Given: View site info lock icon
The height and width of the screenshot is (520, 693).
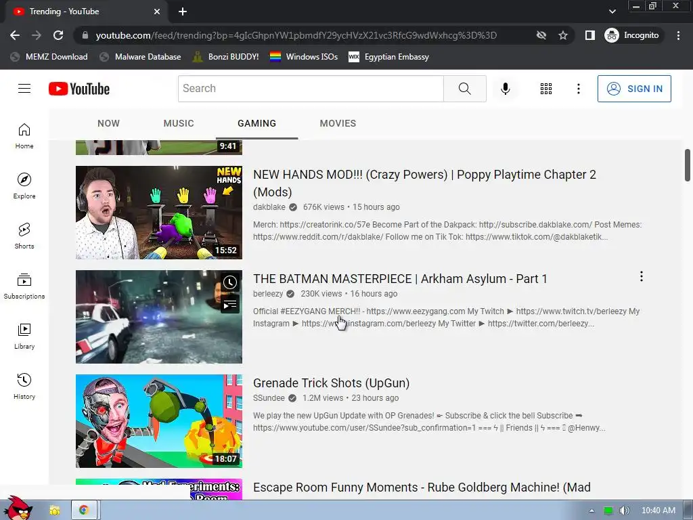Looking at the screenshot, I should tap(85, 35).
